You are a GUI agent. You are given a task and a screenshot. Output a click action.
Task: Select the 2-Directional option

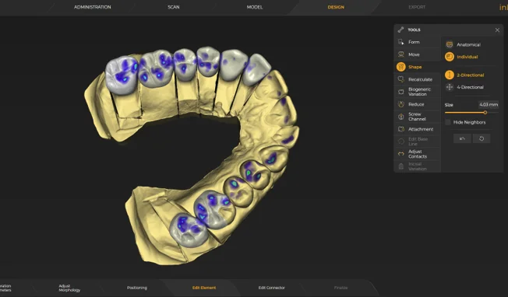pyautogui.click(x=464, y=75)
